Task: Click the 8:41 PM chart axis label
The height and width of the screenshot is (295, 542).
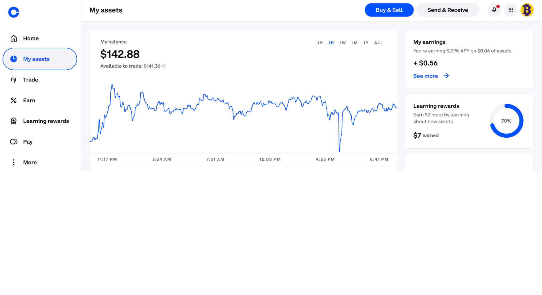Action: point(379,159)
